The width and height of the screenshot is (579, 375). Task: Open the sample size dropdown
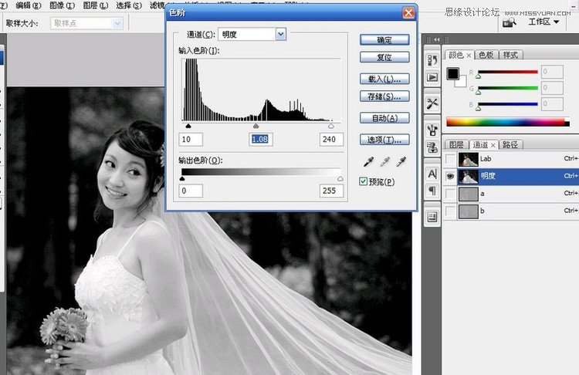point(117,23)
